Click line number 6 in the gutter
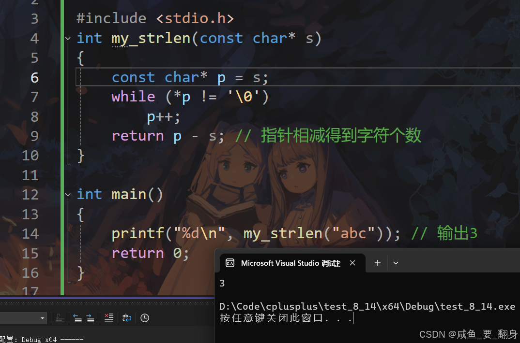This screenshot has height=343, width=520. coord(35,78)
